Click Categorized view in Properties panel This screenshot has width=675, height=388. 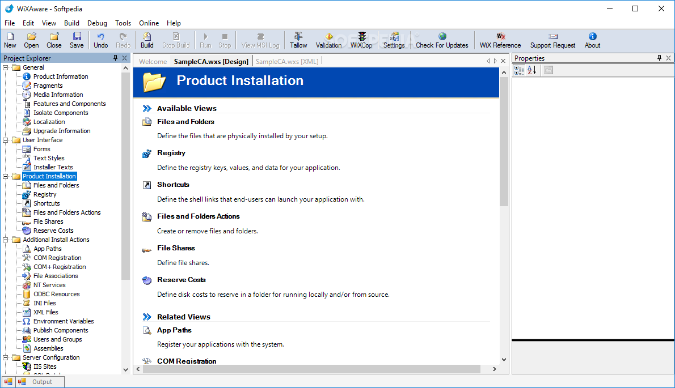pos(519,70)
